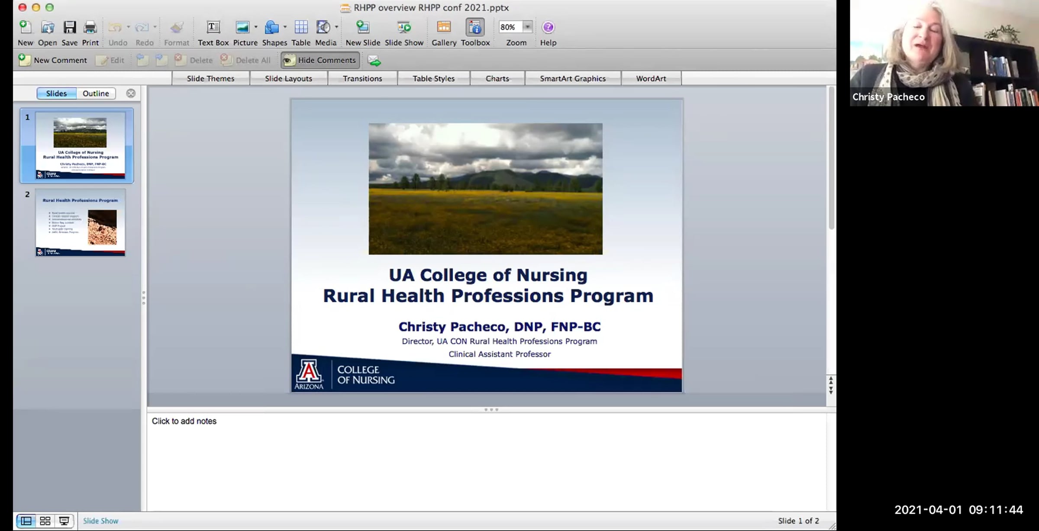Go to the previous comment icon
Viewport: 1039px width, 531px height.
pos(142,60)
